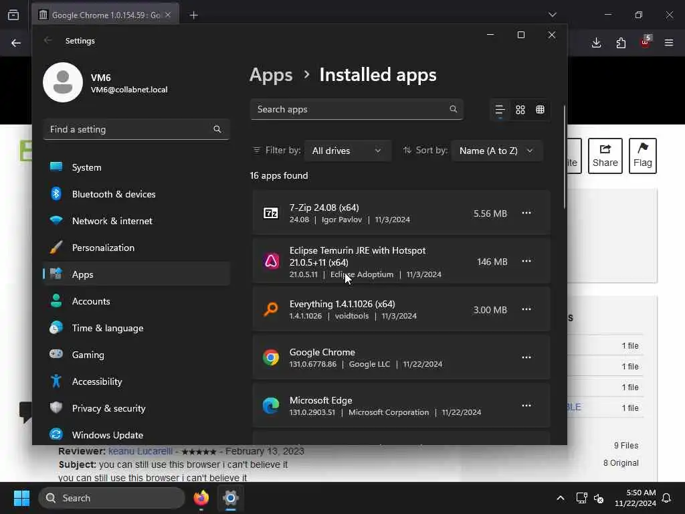Open the reviewer Keanu Lucarelli link
Screen dimensions: 685x514
coord(140,451)
